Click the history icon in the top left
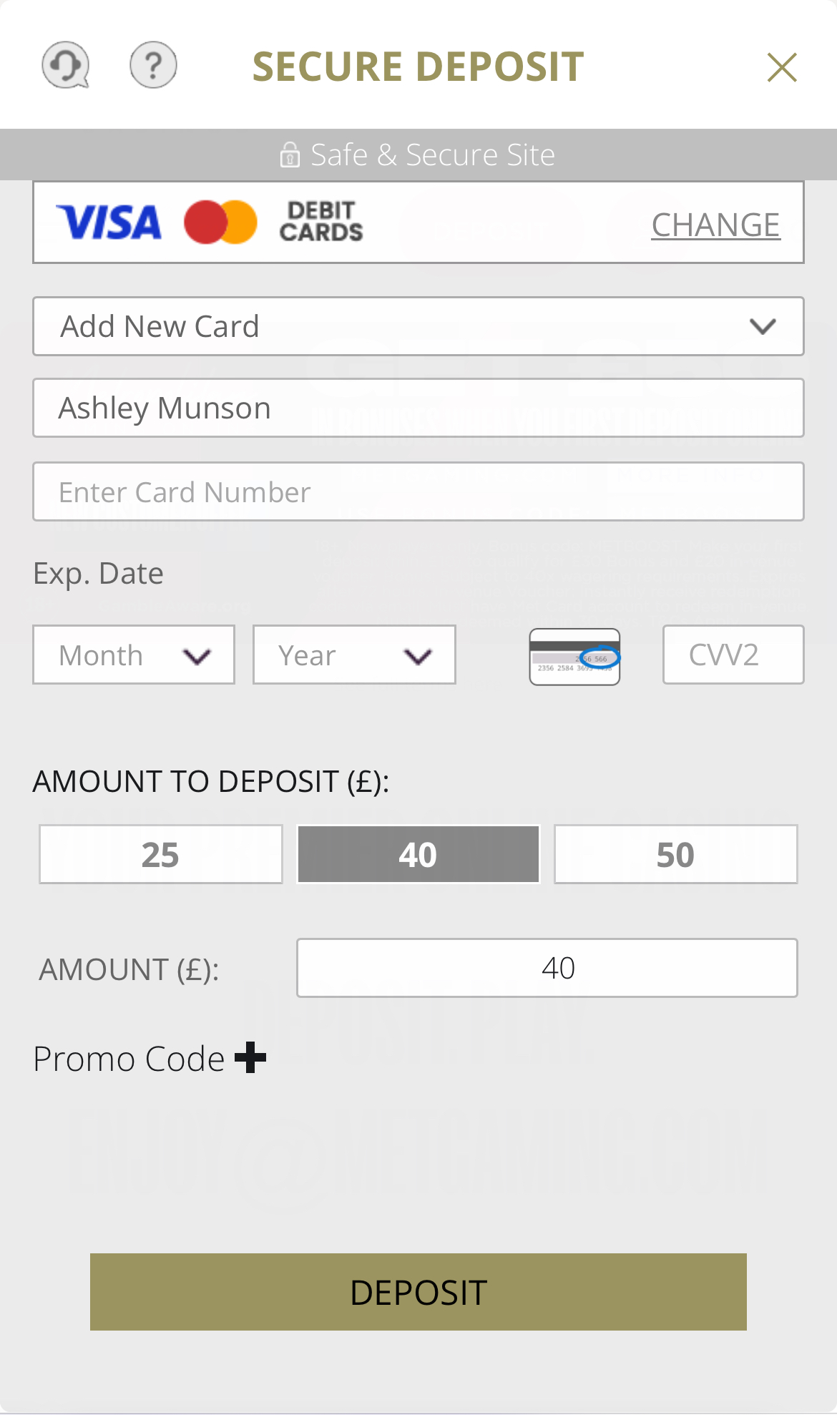 [65, 66]
